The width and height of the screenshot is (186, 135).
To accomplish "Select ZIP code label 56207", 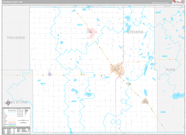I will click(74, 101).
